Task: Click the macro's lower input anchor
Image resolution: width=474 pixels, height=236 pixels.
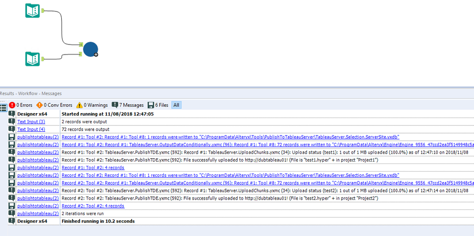Action: (x=80, y=54)
